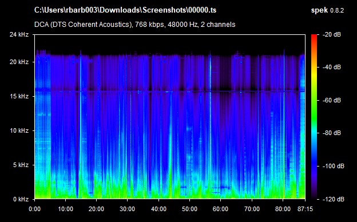Click the 70:00 time axis marker

(252, 209)
